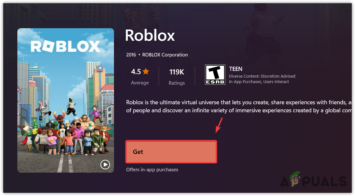Select the circular play control
This screenshot has width=355, height=196.
point(105,165)
